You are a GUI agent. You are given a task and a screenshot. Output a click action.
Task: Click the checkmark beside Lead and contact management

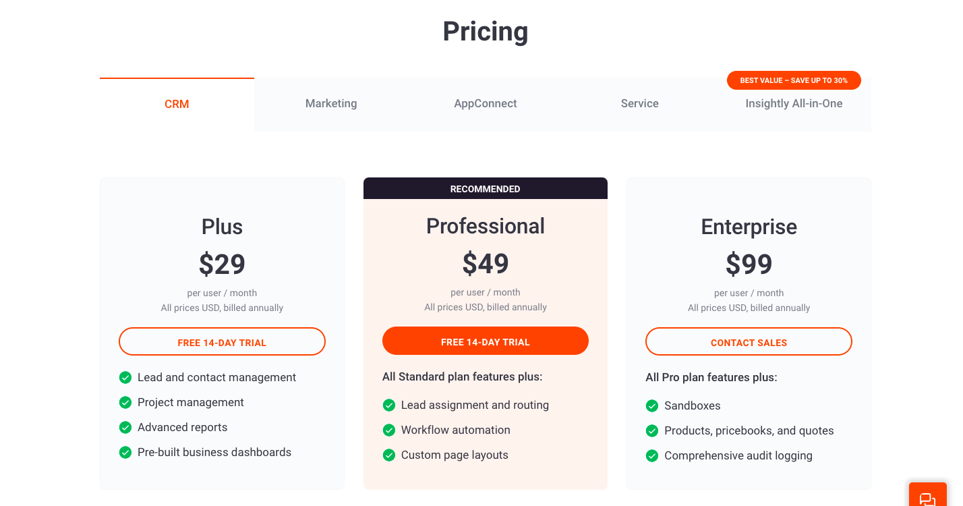click(x=125, y=377)
